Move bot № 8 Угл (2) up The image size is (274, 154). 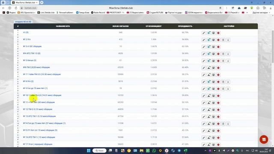pos(18,79)
